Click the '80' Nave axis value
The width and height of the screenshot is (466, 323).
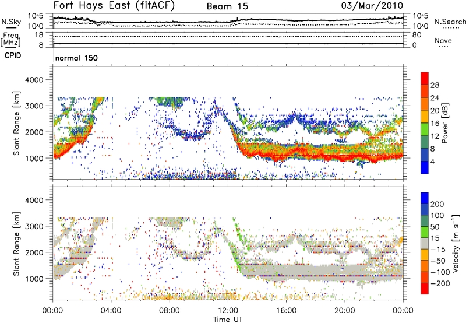416,35
